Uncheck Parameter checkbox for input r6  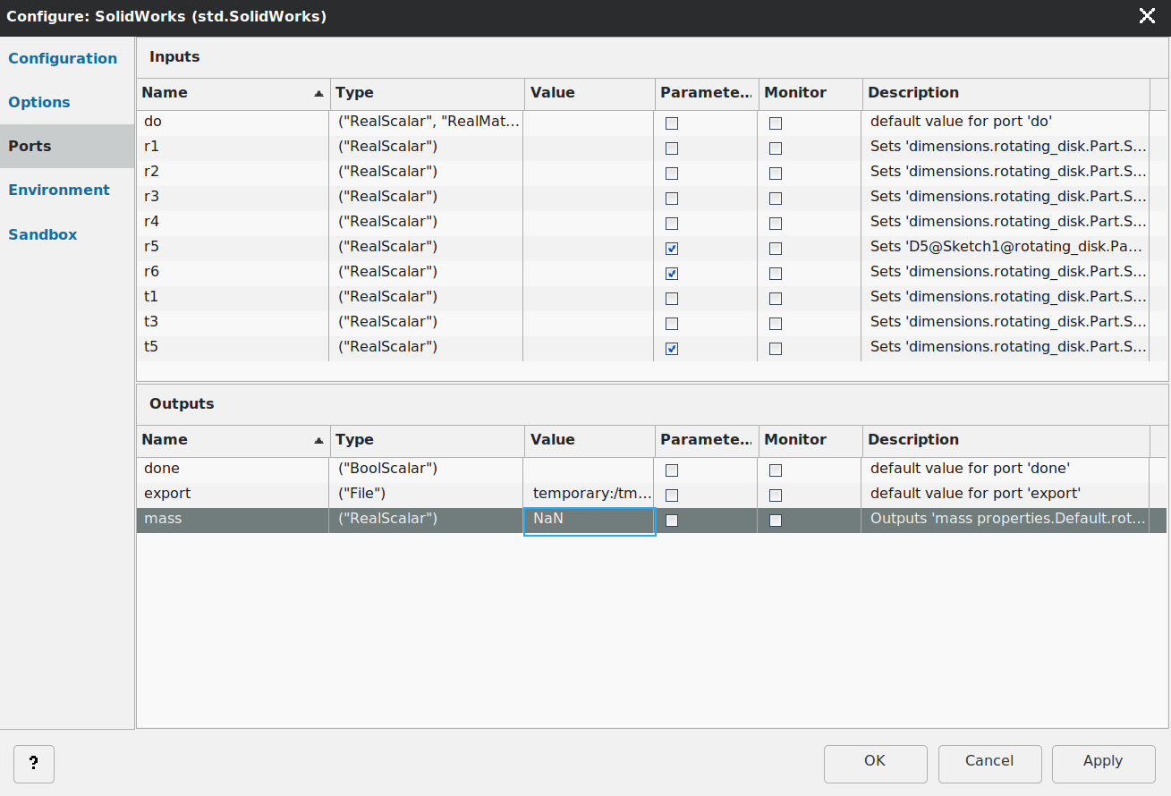point(672,274)
